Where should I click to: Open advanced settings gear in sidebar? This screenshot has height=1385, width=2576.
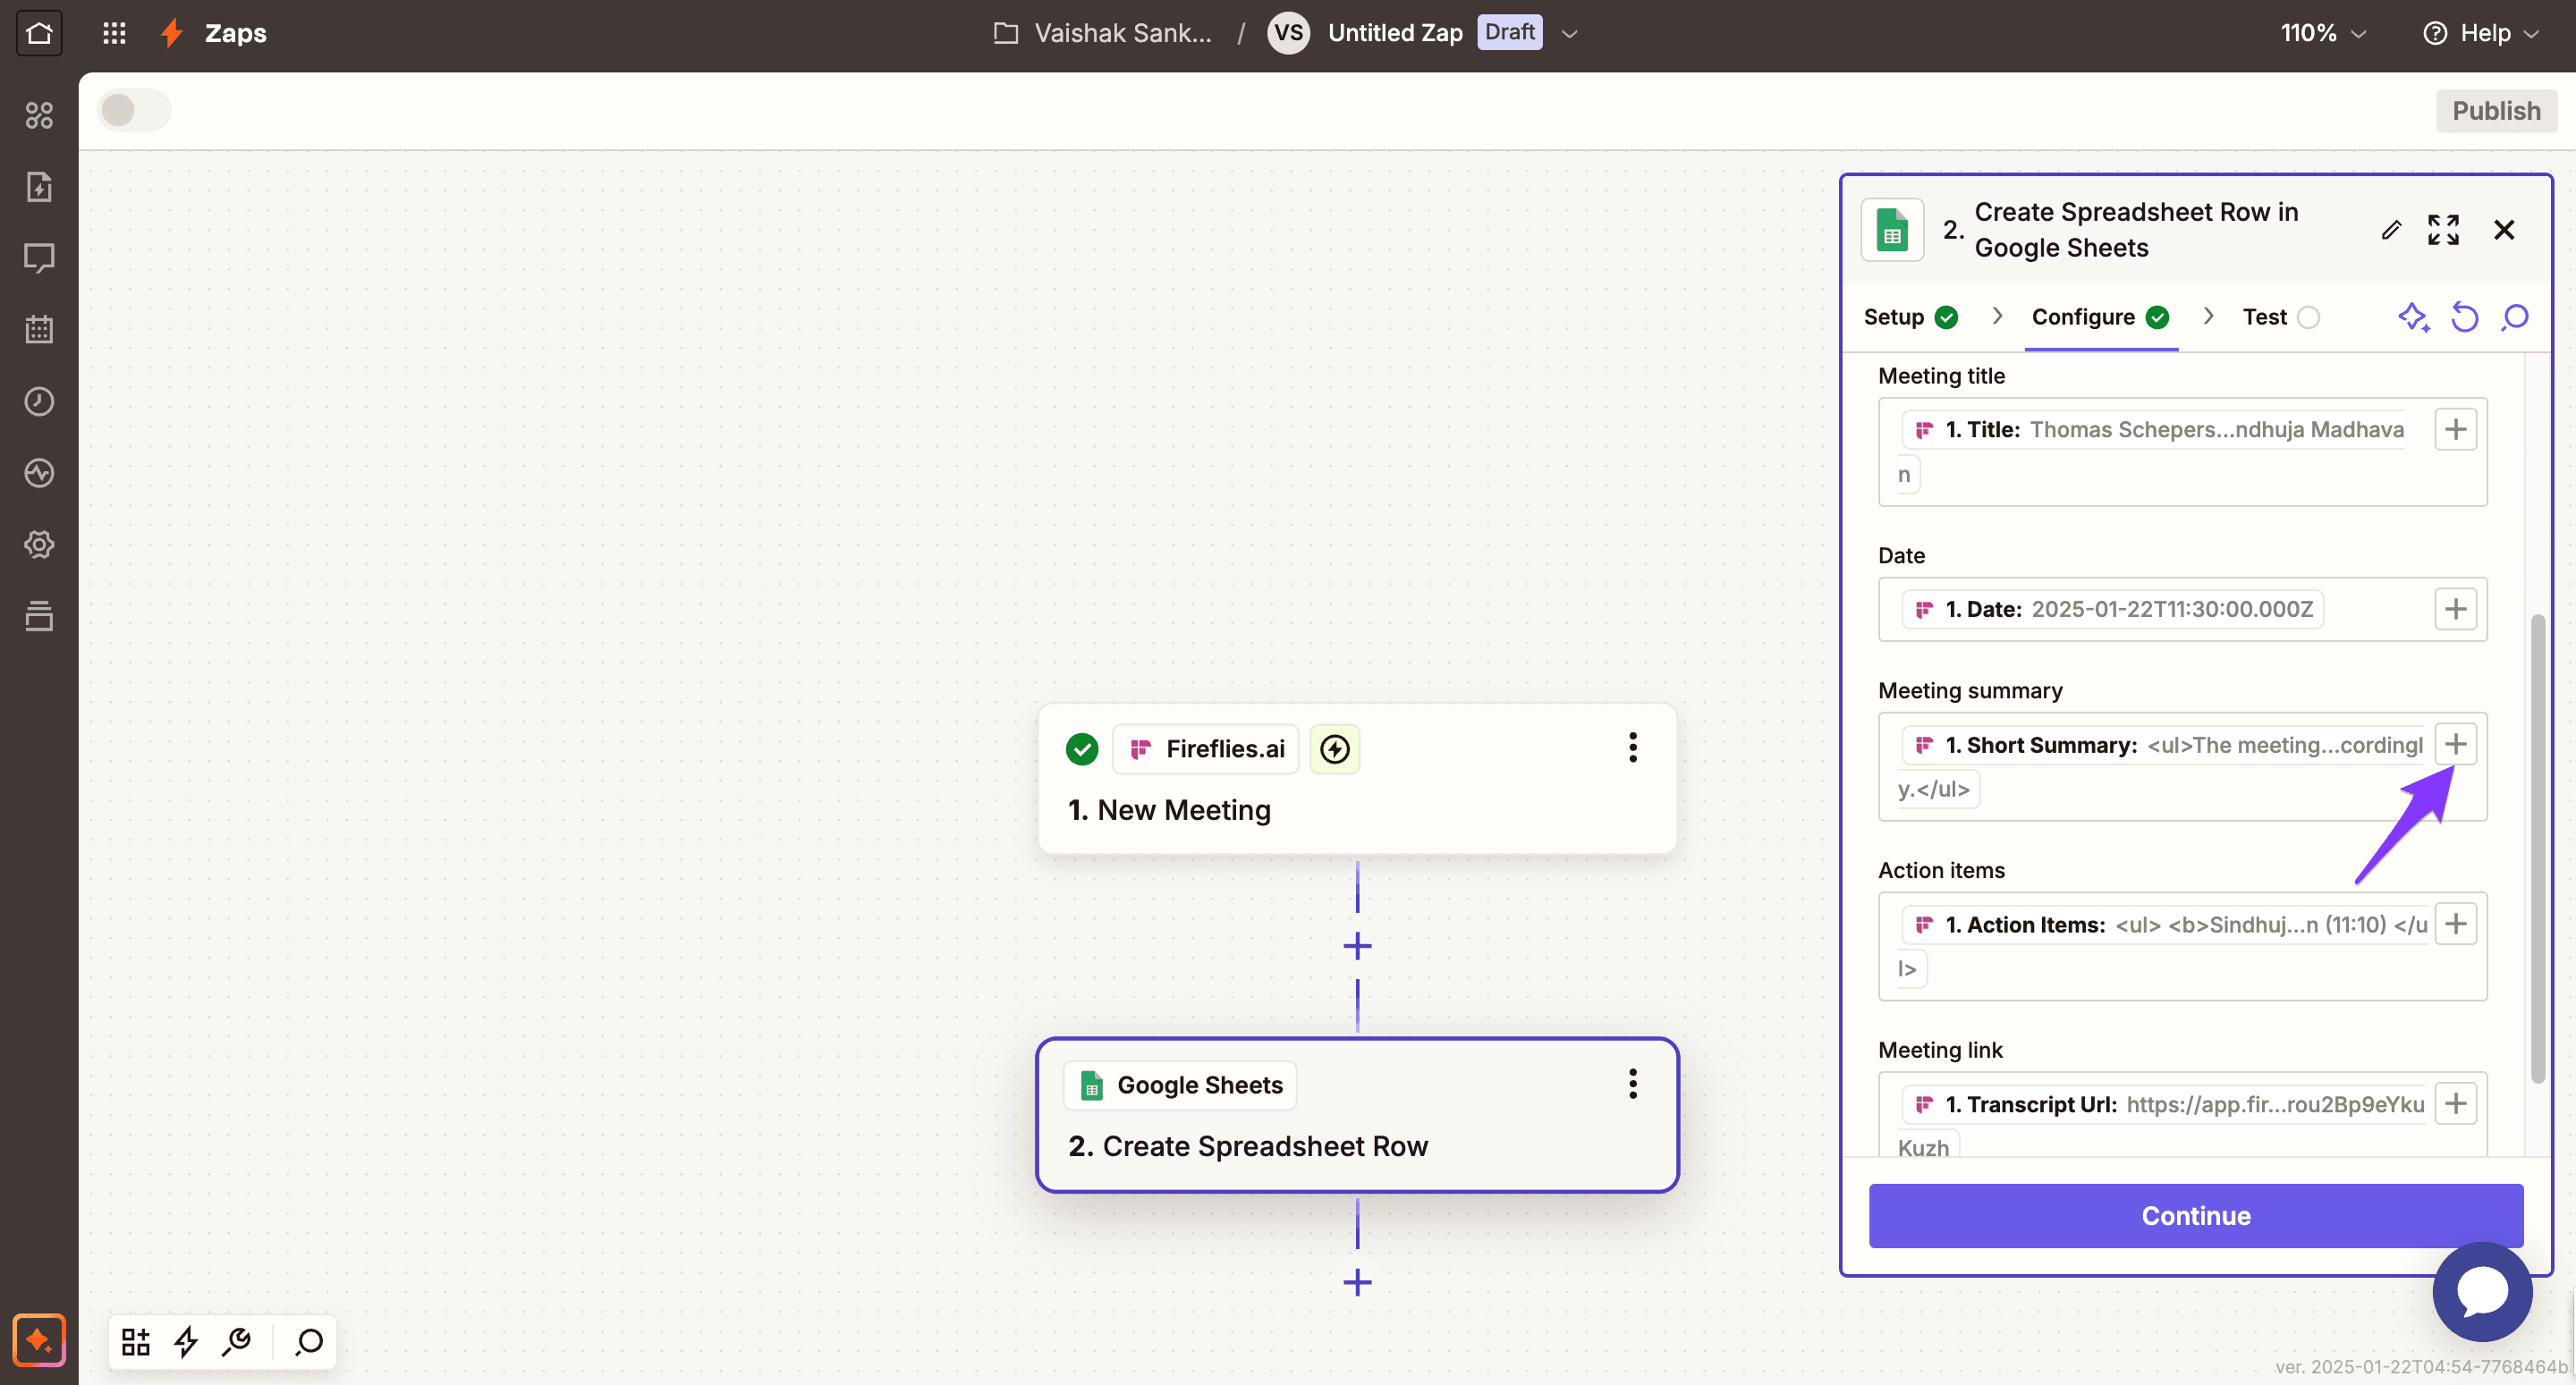tap(39, 544)
